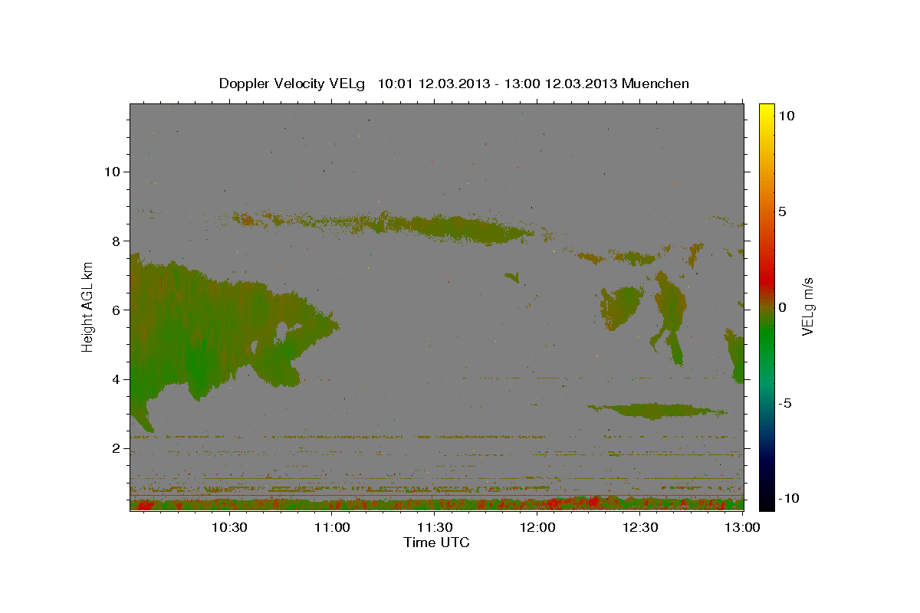The height and width of the screenshot is (613, 920).
Task: Click the 'Muenchen' location in title
Action: (655, 84)
